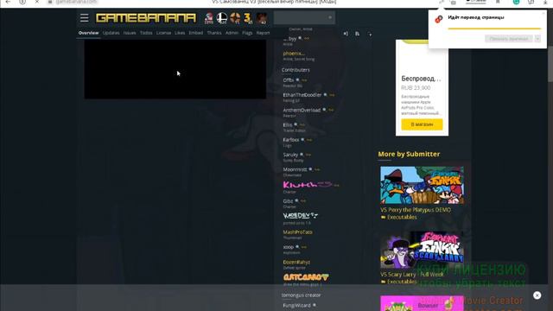The height and width of the screenshot is (311, 553).
Task: Click the black video player area
Action: coord(175,69)
